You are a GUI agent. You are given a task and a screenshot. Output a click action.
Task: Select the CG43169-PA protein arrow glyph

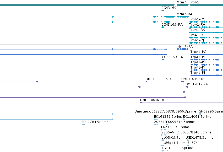tap(163, 60)
